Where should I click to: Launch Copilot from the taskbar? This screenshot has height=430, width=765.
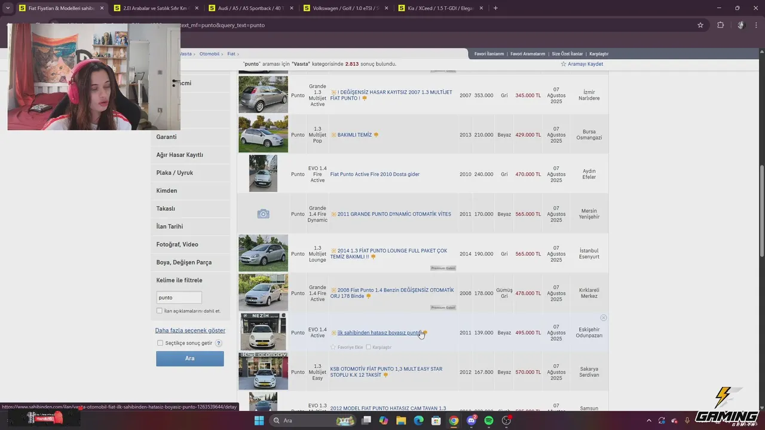click(x=384, y=420)
